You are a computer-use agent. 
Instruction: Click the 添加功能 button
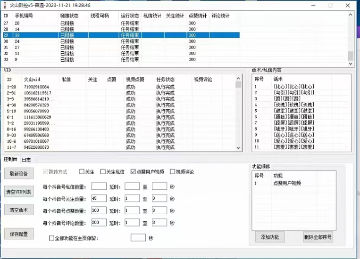[x=269, y=237]
